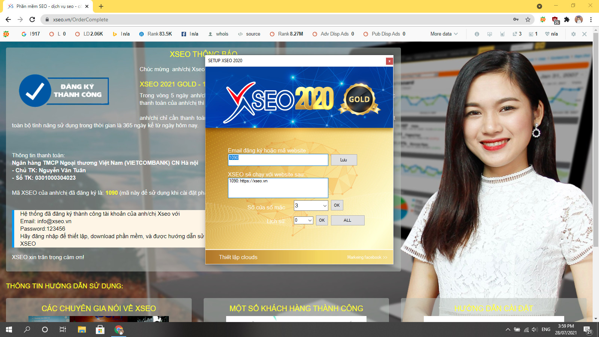The width and height of the screenshot is (599, 337).
Task: Click Google index parameter I917
Action: (31, 34)
